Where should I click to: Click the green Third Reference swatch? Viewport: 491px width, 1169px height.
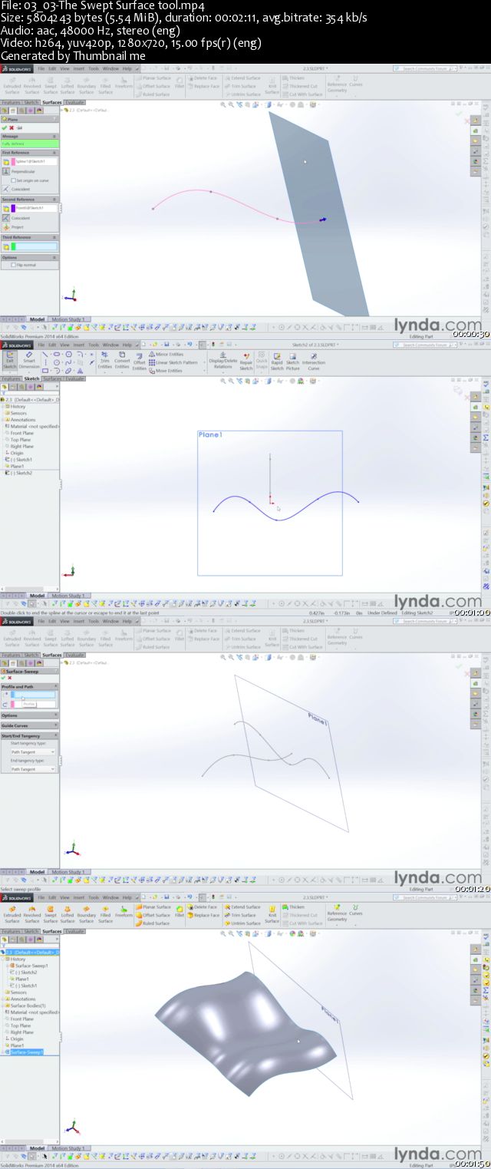(13, 246)
